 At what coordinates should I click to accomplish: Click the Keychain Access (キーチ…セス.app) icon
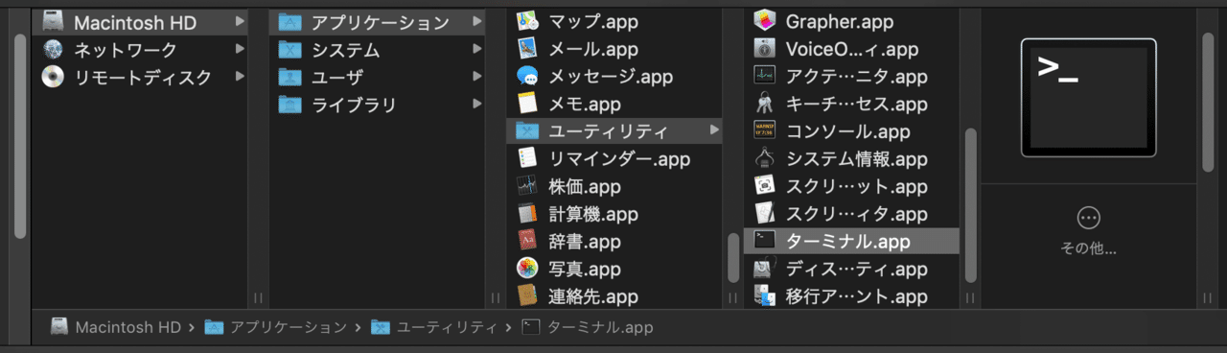(764, 103)
